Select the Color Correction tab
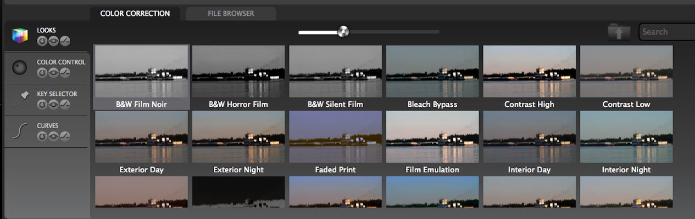Viewport: 695px width, 219px height. [x=135, y=13]
